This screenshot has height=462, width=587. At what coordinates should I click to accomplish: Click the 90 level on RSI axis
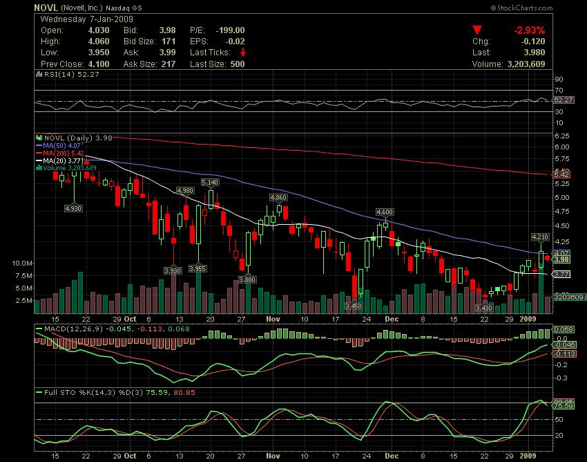coord(559,79)
